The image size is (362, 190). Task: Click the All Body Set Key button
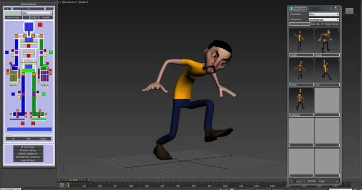[28, 150]
